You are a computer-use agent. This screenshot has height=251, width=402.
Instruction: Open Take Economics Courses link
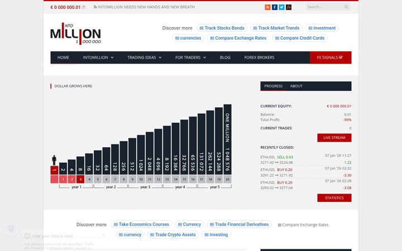coord(141,224)
